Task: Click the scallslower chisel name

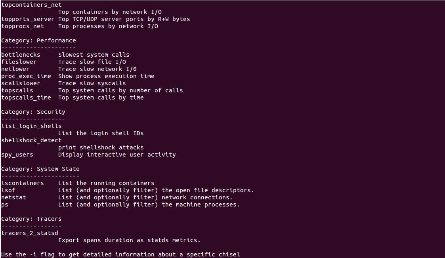Action: pos(21,83)
